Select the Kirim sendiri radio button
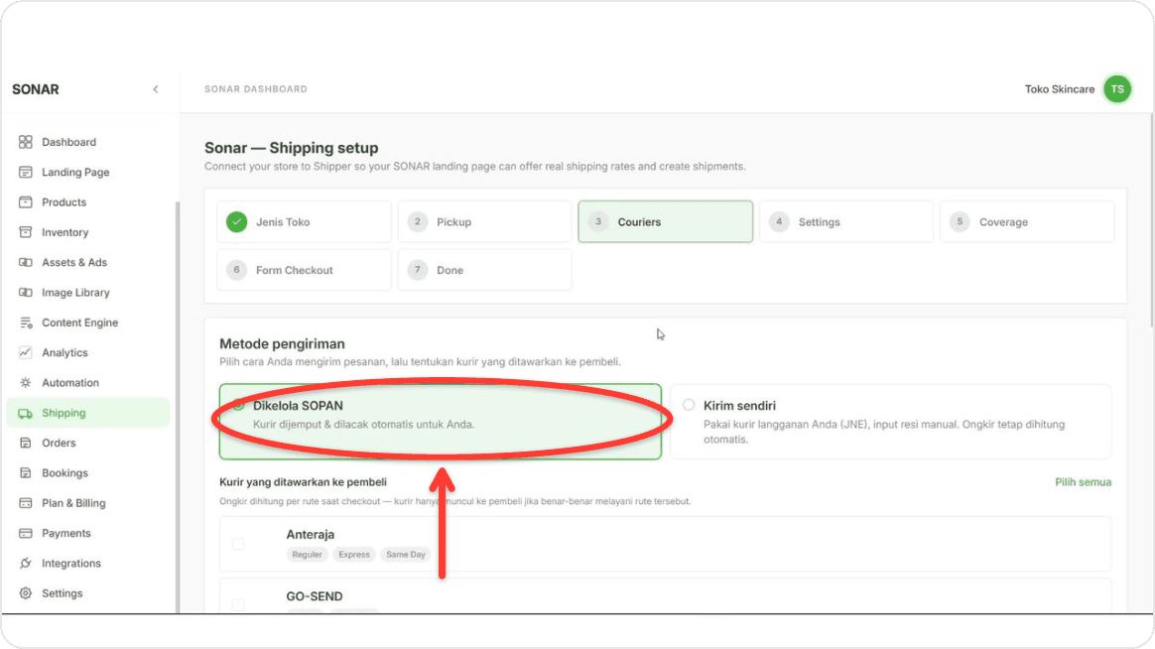The width and height of the screenshot is (1155, 649). pos(688,405)
